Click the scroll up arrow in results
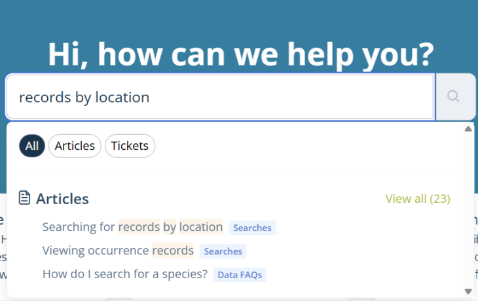This screenshot has height=301, width=478. pyautogui.click(x=468, y=129)
